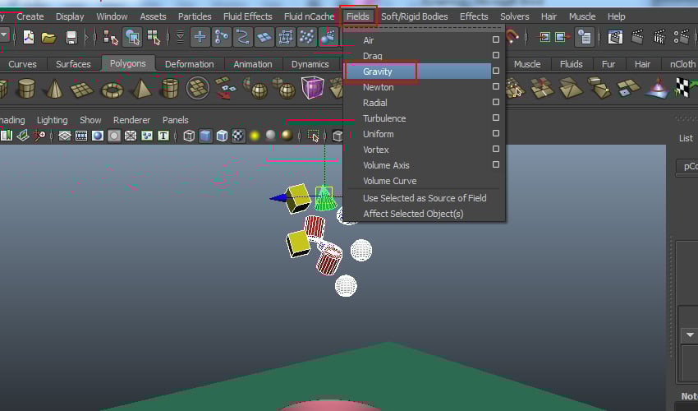This screenshot has width=698, height=411.
Task: Open Turbulence field options box
Action: (495, 118)
